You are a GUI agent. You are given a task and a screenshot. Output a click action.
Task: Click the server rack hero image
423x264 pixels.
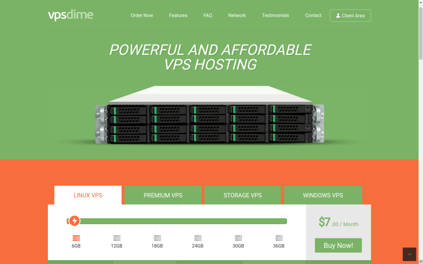(x=210, y=115)
